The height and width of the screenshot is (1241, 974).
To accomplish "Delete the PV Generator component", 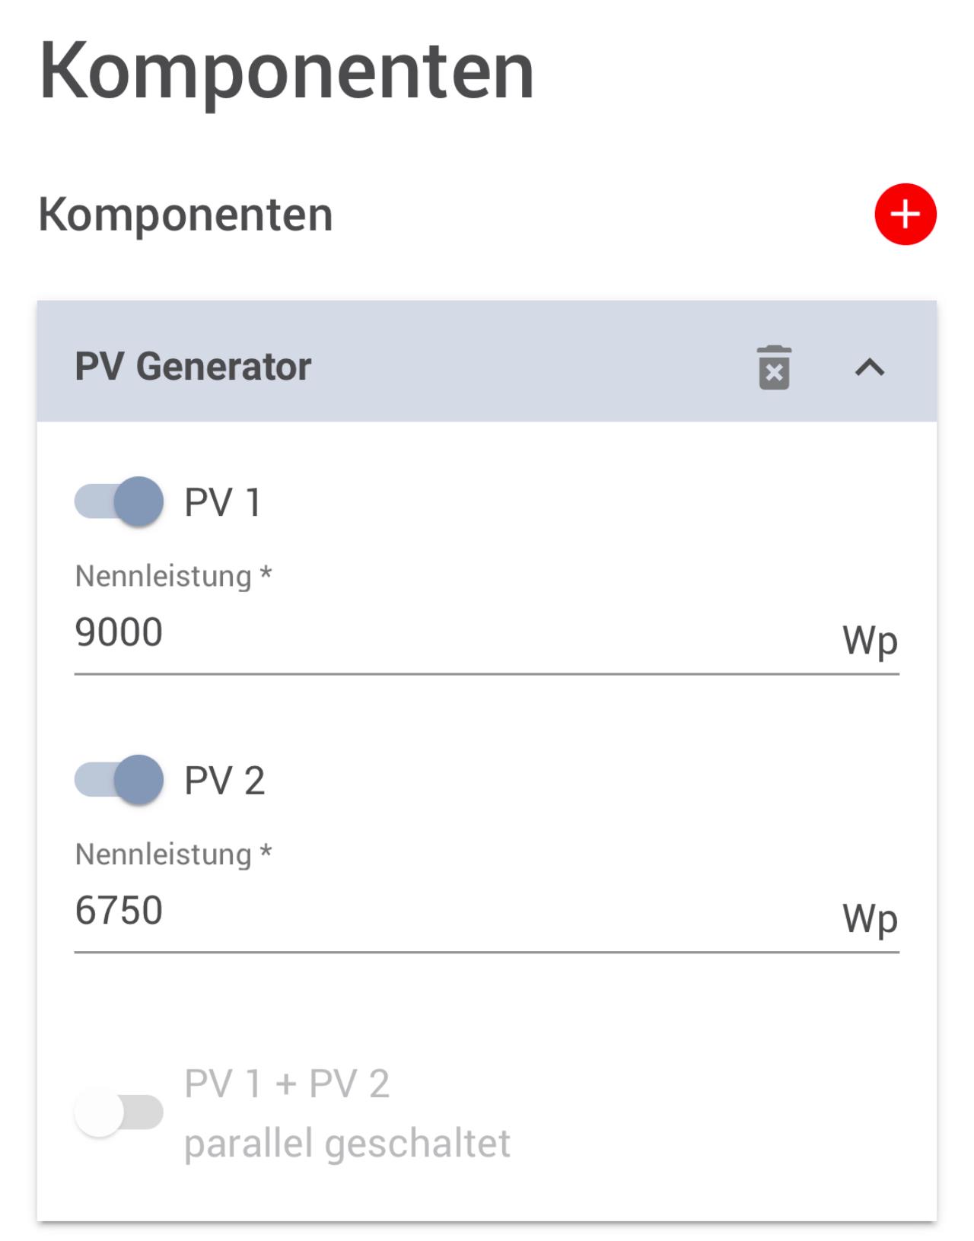I will (774, 368).
